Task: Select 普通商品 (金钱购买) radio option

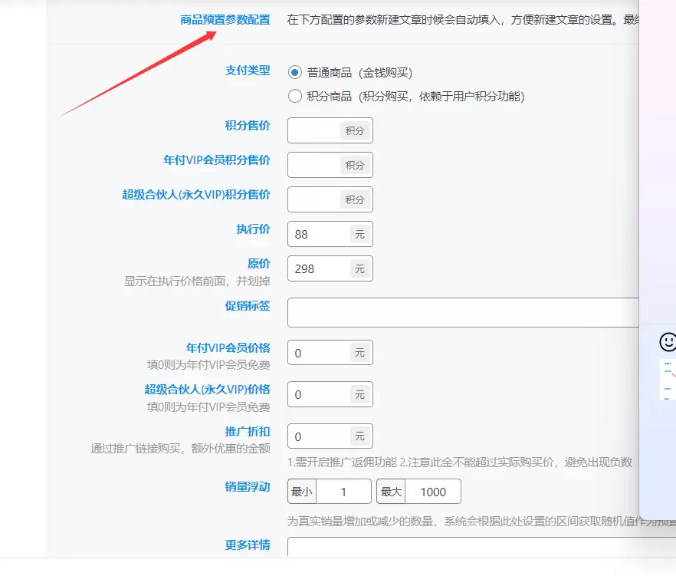Action: pos(295,73)
